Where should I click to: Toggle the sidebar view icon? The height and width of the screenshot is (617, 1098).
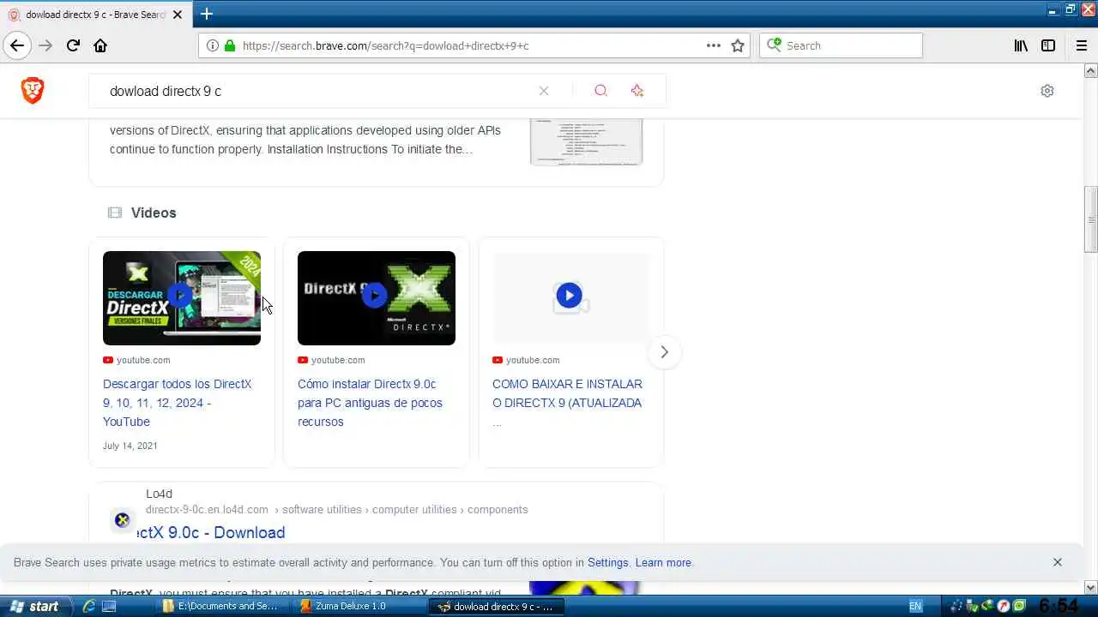pyautogui.click(x=1048, y=45)
